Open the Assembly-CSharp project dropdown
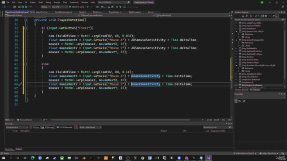The image size is (287, 161). click(x=42, y=16)
